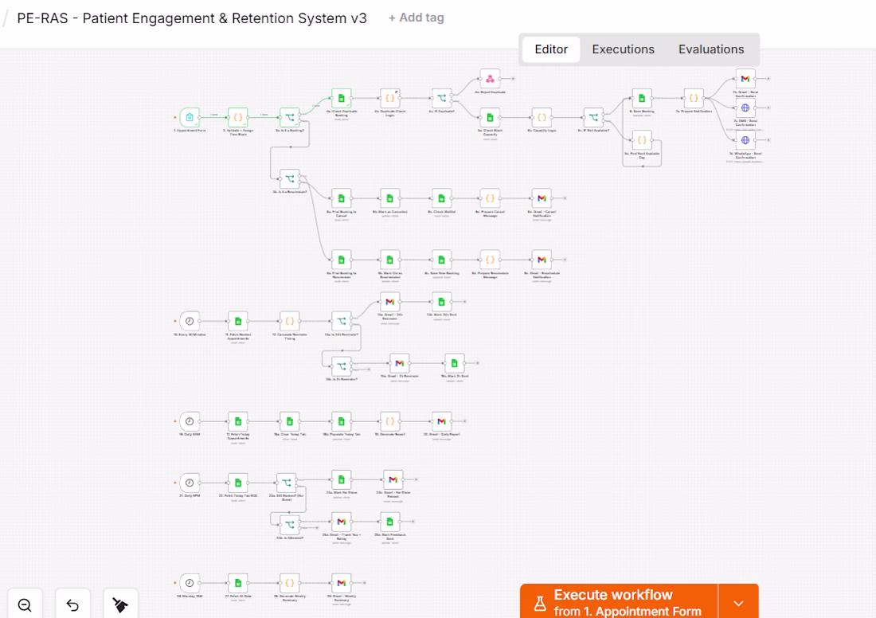Open the Mark Old as Rescheduled node
876x618 pixels.
click(390, 260)
